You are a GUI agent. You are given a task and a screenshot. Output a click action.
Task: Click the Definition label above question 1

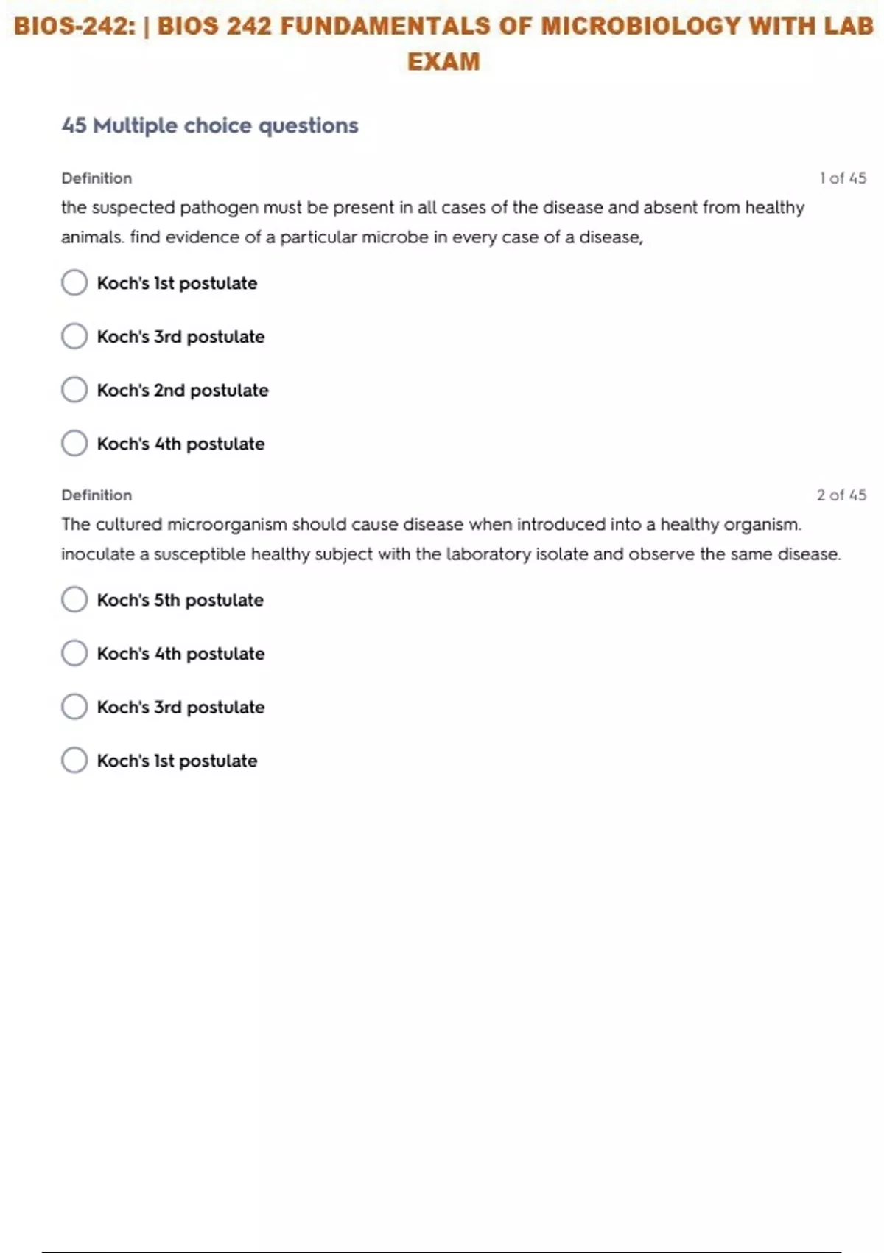tap(97, 178)
